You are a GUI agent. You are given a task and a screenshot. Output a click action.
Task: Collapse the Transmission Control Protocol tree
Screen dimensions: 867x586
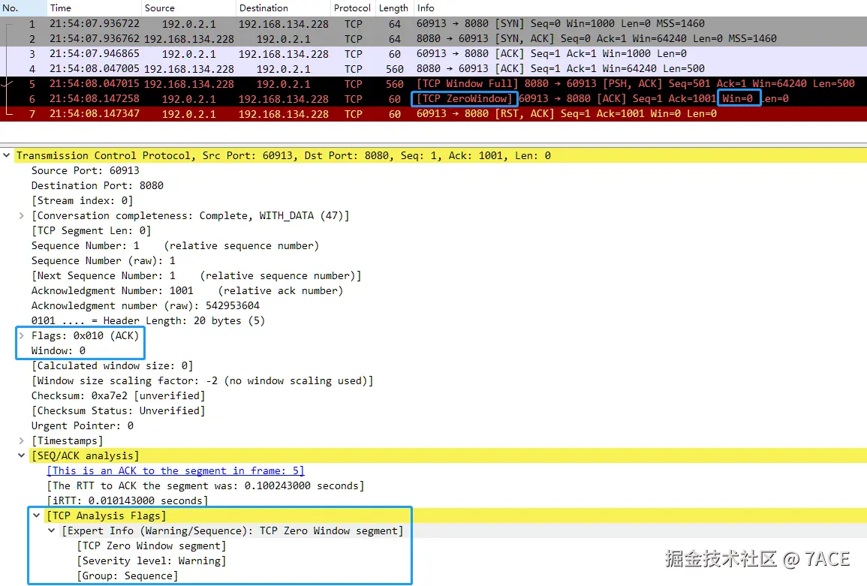click(x=7, y=155)
